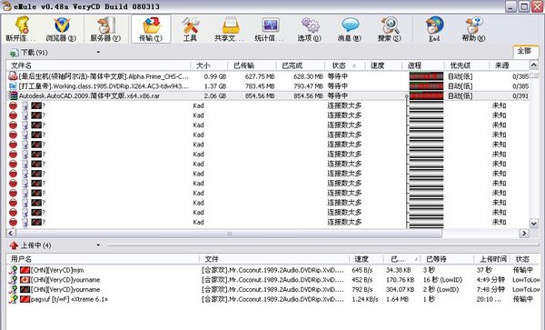Open the Search toolbar icon

tap(390, 25)
